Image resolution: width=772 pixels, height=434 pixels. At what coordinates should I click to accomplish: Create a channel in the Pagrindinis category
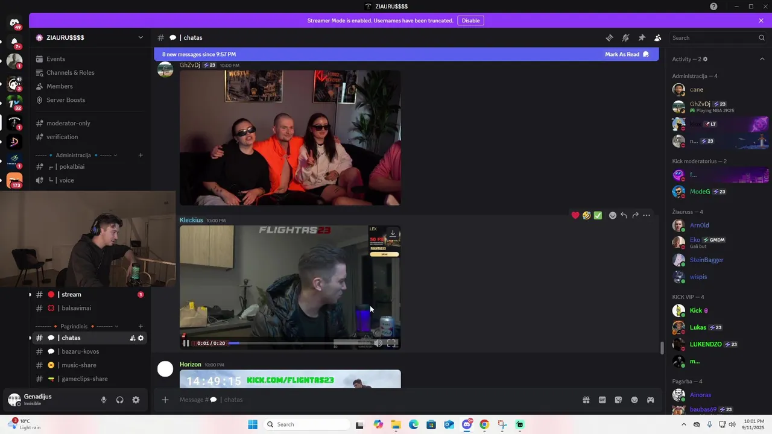pos(141,326)
